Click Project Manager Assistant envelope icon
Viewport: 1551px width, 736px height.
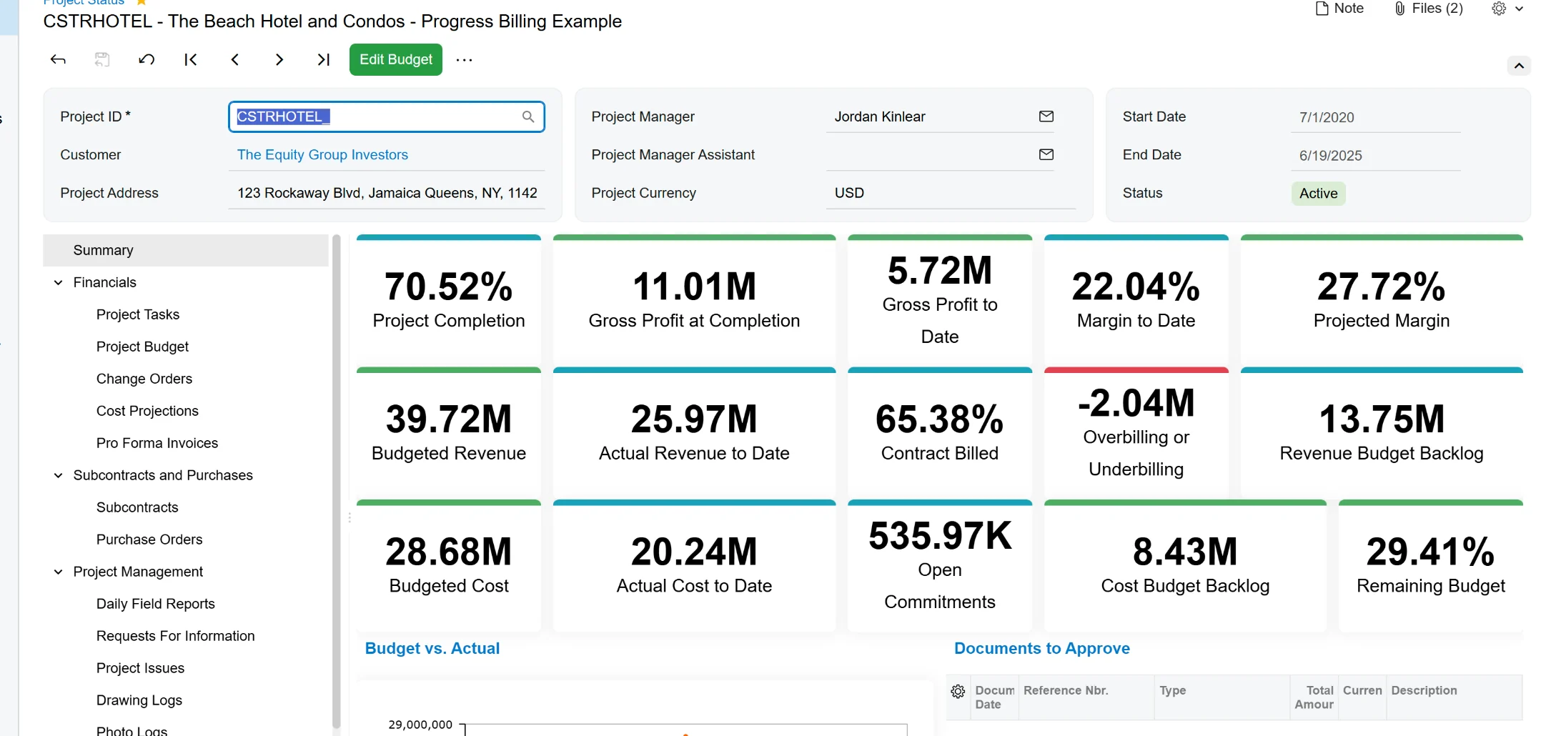[x=1046, y=154]
